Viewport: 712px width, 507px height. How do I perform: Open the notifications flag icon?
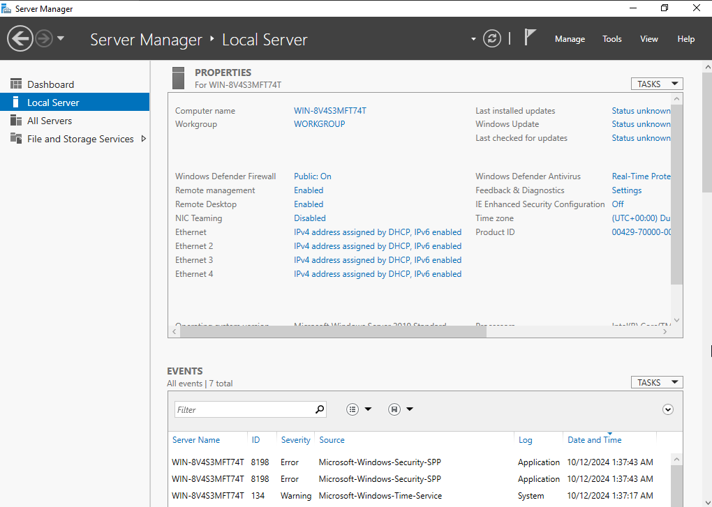[x=530, y=38]
